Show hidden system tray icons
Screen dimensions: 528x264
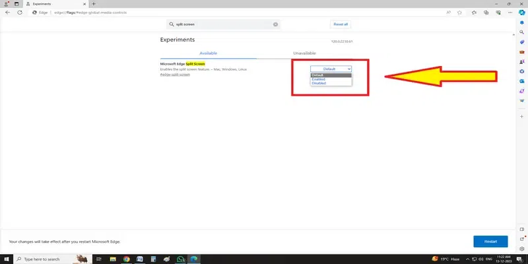469,259
